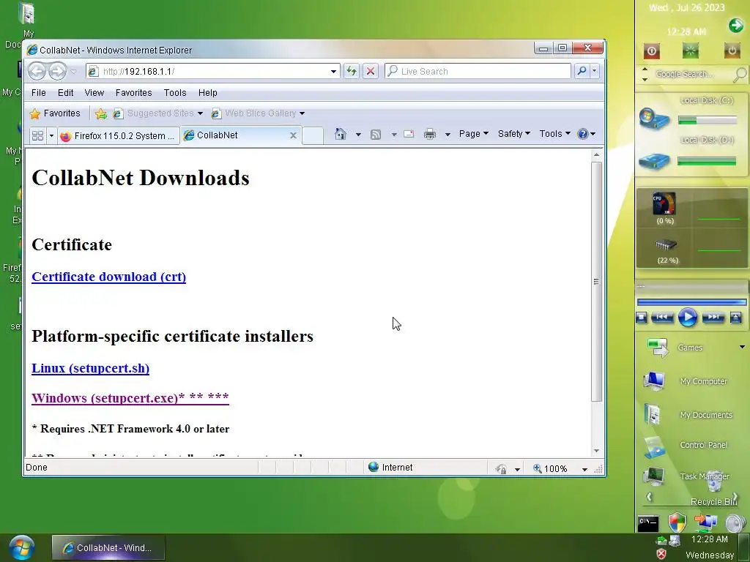The width and height of the screenshot is (750, 562).
Task: Click the Stop button in sidebar media player
Action: pyautogui.click(x=642, y=318)
